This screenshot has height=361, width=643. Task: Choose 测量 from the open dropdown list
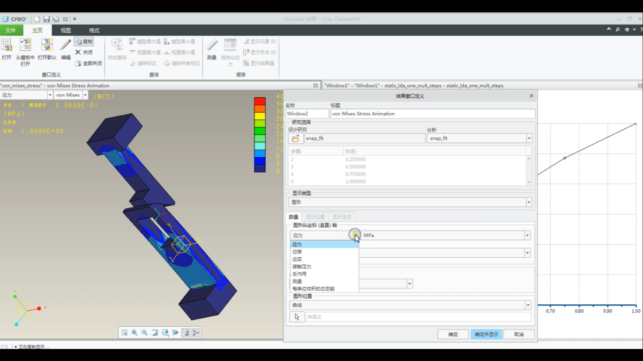(x=324, y=281)
